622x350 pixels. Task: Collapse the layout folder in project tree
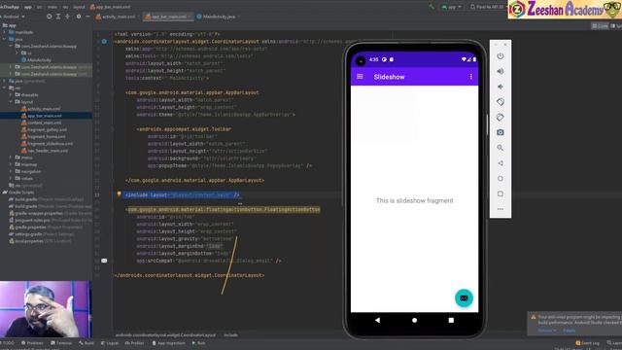click(x=11, y=102)
